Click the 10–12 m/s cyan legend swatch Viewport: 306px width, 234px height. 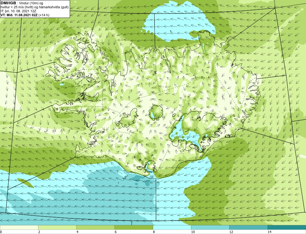point(211,227)
